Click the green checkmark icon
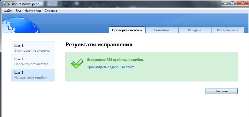This screenshot has width=249, height=117. pyautogui.click(x=77, y=63)
